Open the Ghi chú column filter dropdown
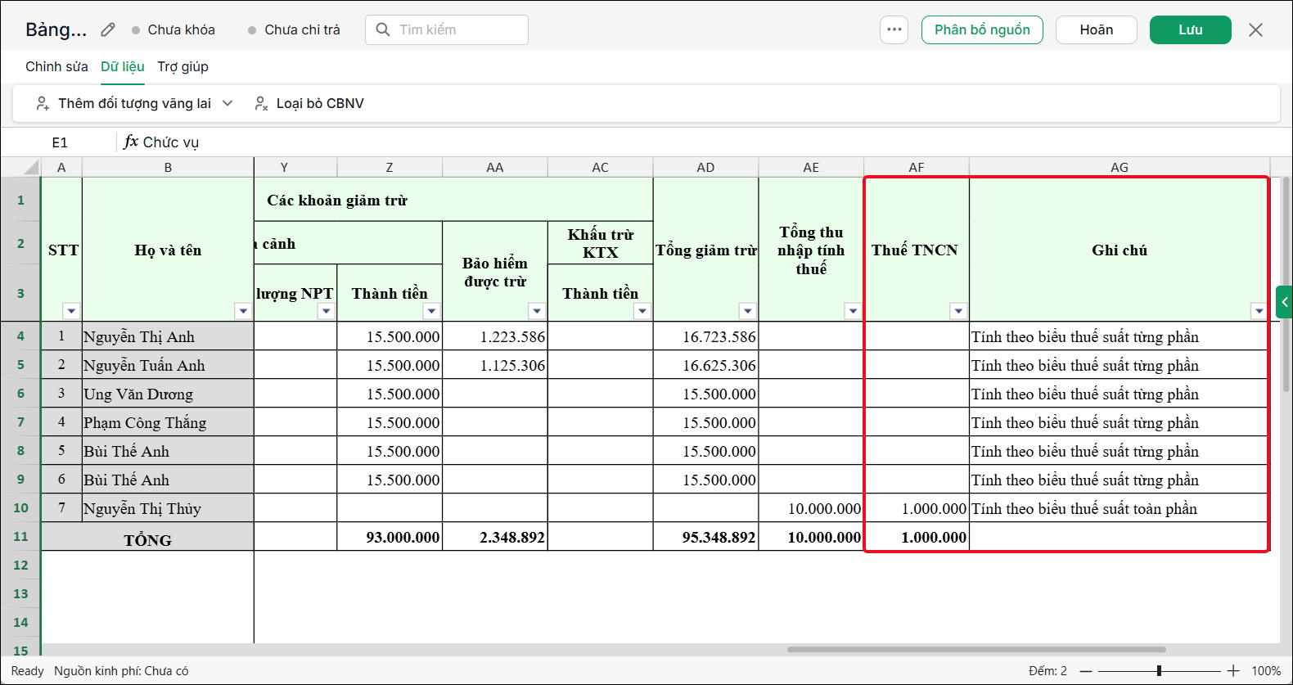1293x685 pixels. click(1259, 311)
